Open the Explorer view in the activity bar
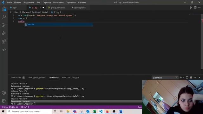The height and width of the screenshot is (114, 203). pos(4,9)
